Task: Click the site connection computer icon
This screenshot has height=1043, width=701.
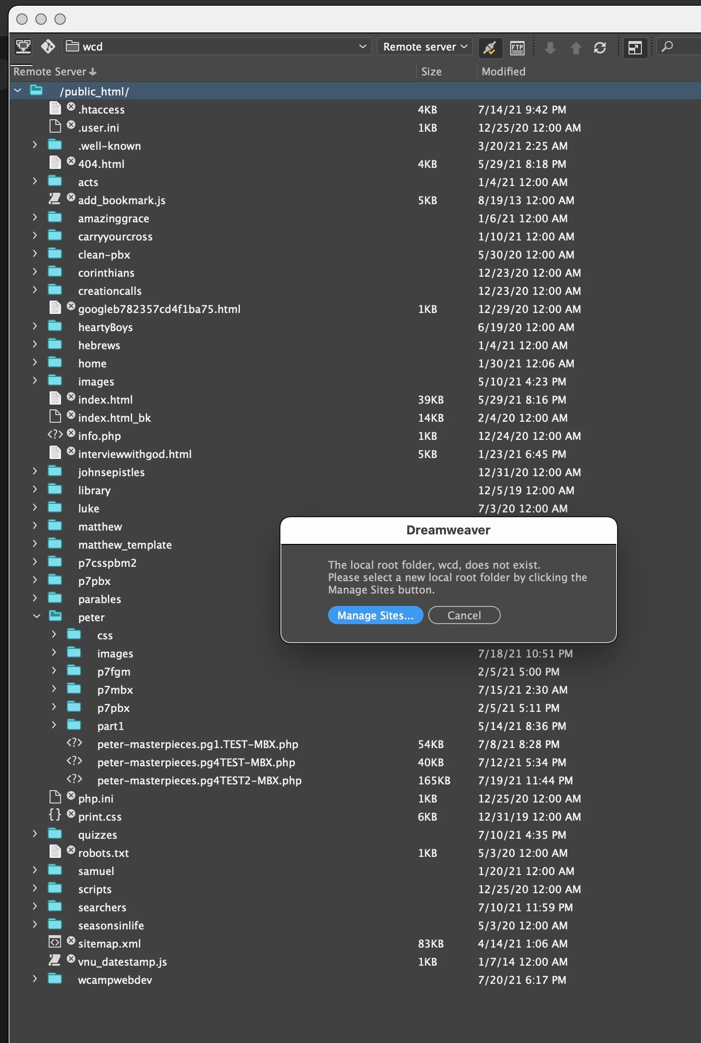Action: tap(23, 47)
